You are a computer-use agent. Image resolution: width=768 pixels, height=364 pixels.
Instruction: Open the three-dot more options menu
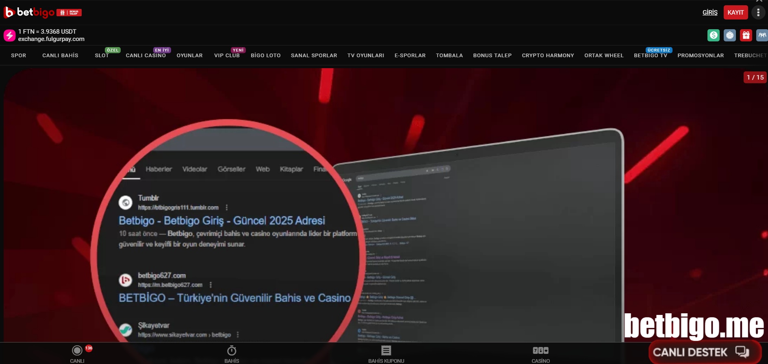click(x=758, y=13)
